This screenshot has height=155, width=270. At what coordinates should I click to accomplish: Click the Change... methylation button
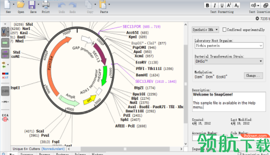[x=253, y=75]
